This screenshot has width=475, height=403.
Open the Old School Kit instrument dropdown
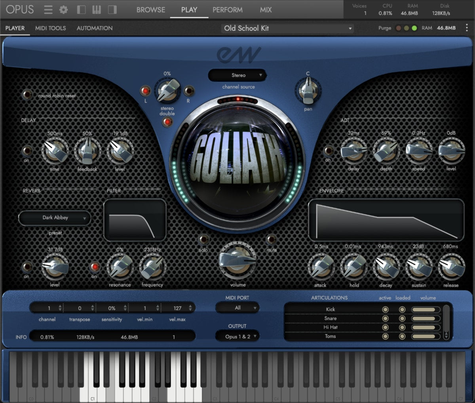click(x=287, y=28)
